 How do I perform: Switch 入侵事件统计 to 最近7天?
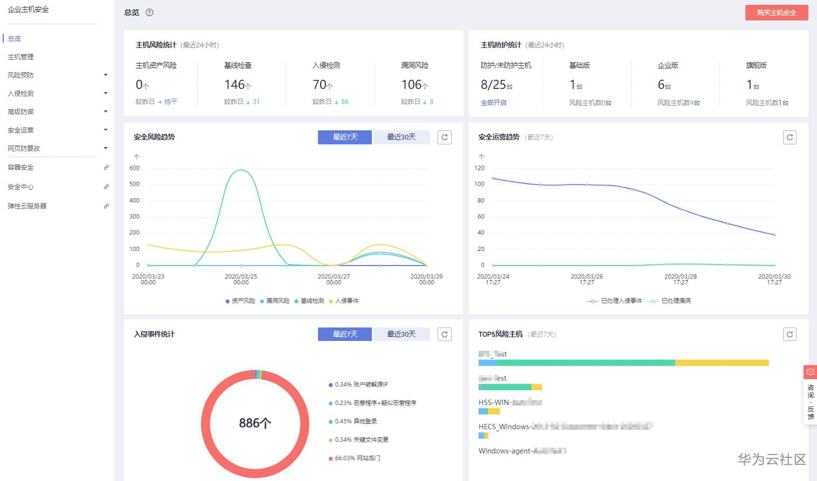click(x=345, y=334)
